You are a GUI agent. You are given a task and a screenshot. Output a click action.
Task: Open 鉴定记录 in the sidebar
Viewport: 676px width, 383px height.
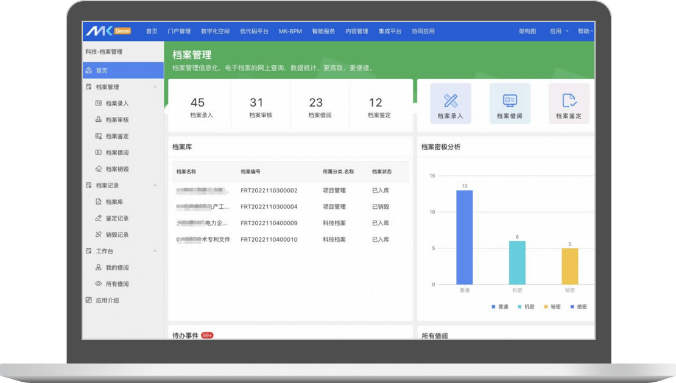click(117, 218)
